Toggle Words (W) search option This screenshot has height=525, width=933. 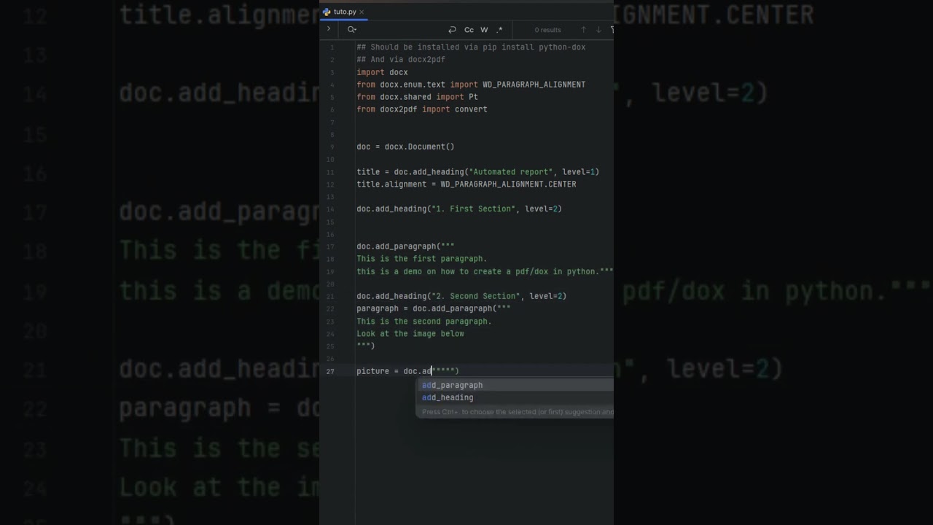tap(484, 30)
